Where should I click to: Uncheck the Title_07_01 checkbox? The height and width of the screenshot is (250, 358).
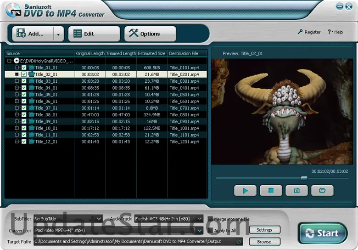point(24,108)
